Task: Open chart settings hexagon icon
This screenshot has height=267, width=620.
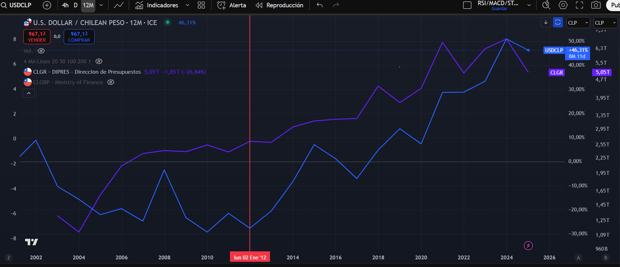Action: pyautogui.click(x=563, y=5)
